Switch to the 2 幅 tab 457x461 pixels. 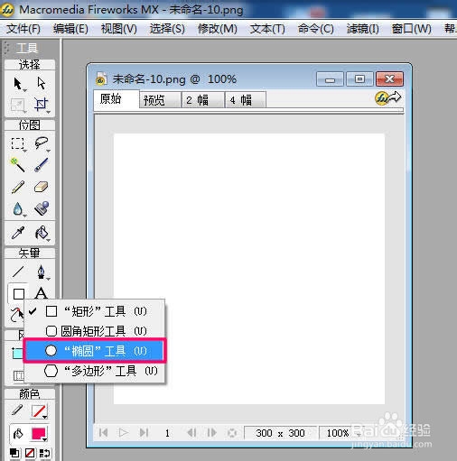[202, 100]
